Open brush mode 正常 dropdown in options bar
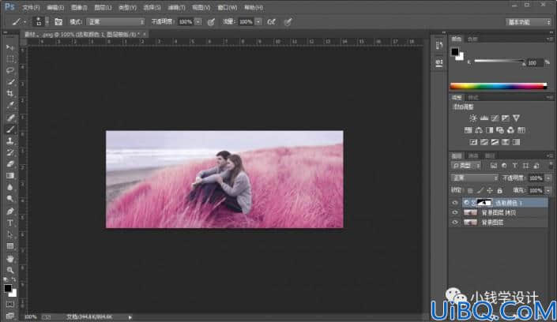The width and height of the screenshot is (557, 322). click(x=115, y=22)
